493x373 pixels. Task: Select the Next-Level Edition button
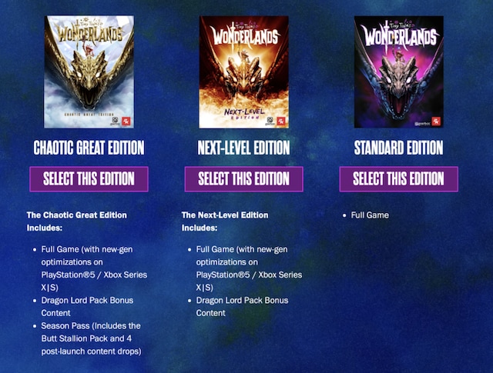tap(244, 179)
